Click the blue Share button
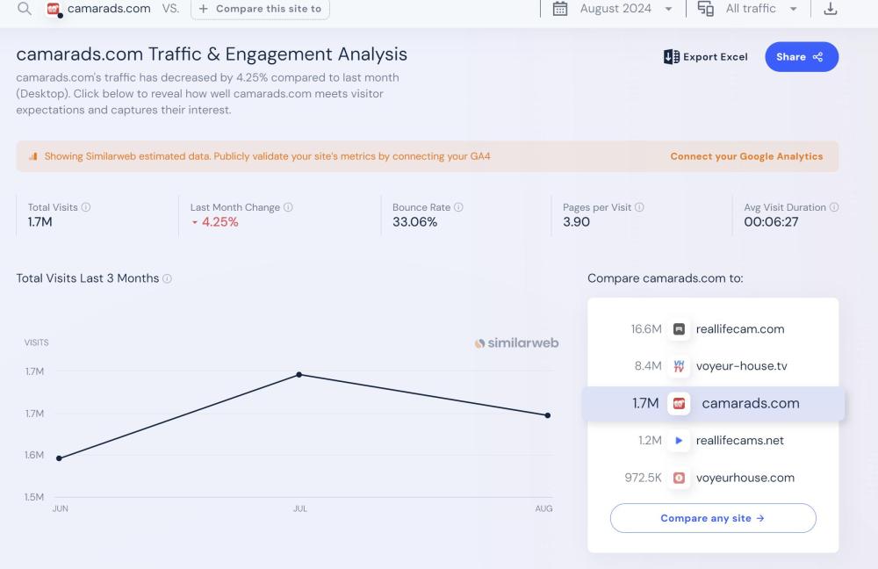This screenshot has height=569, width=878. [x=801, y=57]
